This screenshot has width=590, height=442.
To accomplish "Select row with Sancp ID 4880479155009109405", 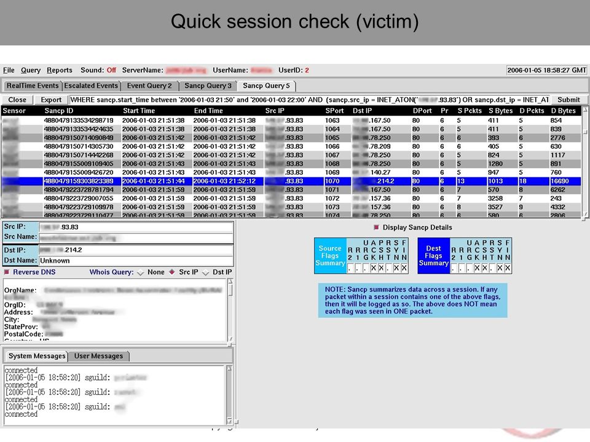I will pos(291,164).
